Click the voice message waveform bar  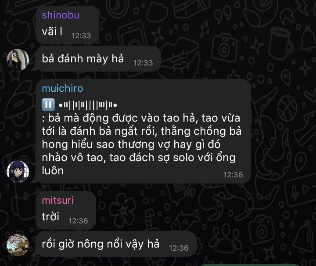click(x=88, y=105)
